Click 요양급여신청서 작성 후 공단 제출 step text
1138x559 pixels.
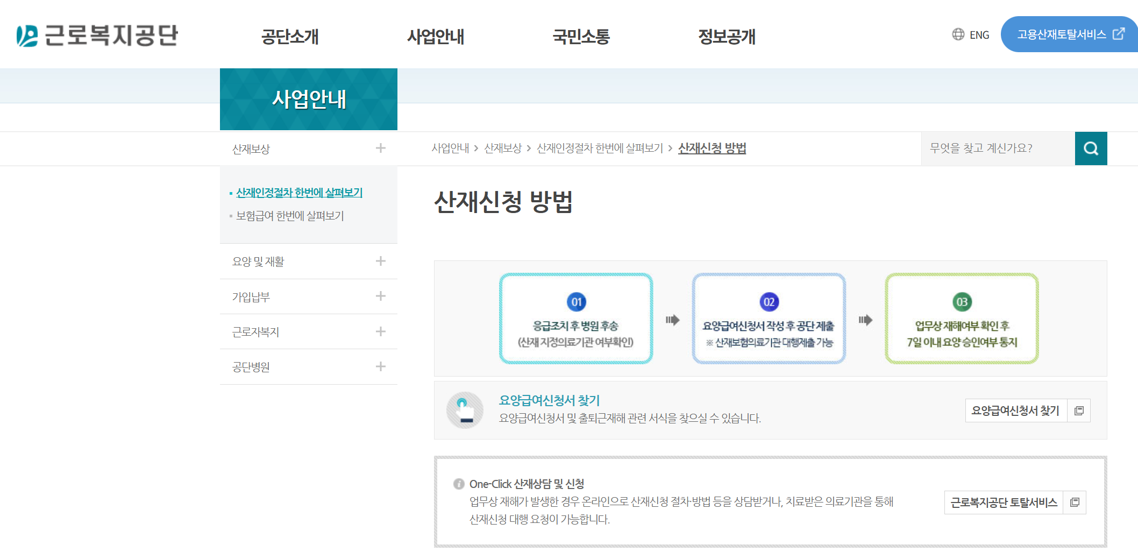pos(769,326)
